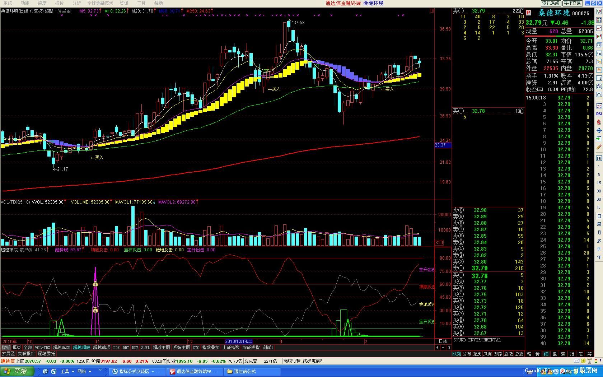Switch to the 超越MACD indicator tab

[62, 348]
